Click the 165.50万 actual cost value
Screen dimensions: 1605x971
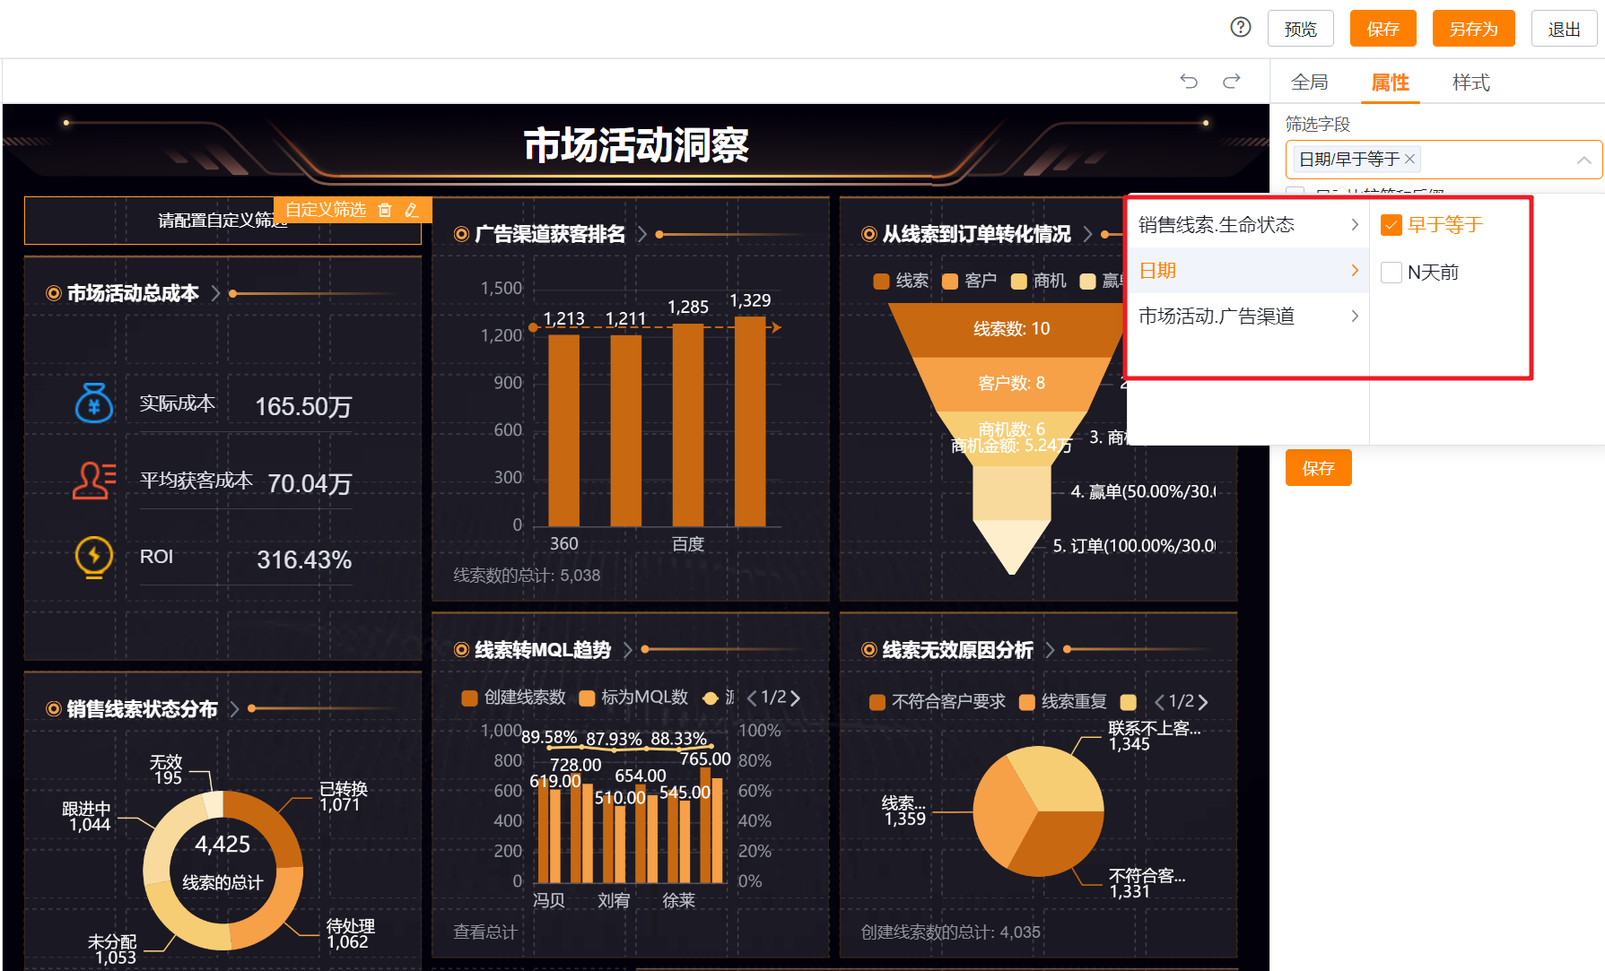[303, 407]
